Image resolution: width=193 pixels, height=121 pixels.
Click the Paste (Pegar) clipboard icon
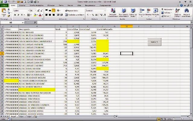pos(4,11)
